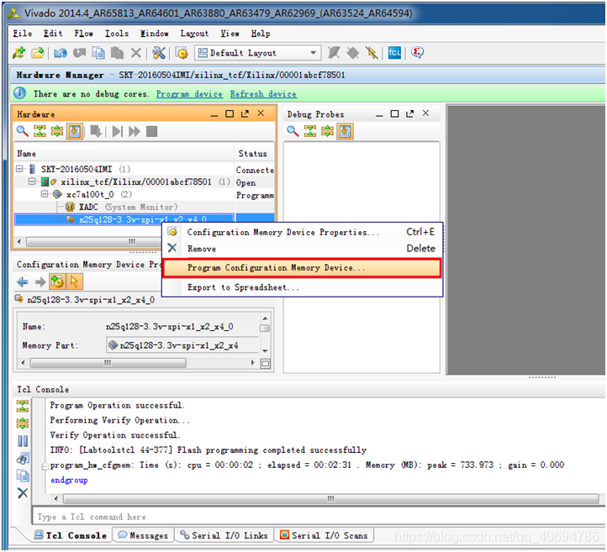The height and width of the screenshot is (552, 607).
Task: Click the back arrow in properties panel
Action: click(23, 282)
